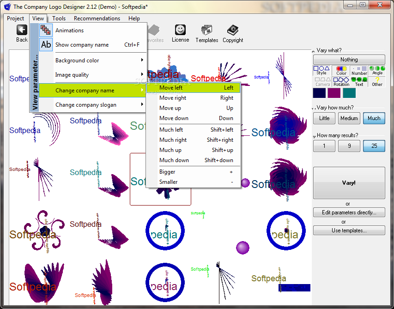Click the Animations icon in View menu
This screenshot has width=394, height=309.
(46, 30)
